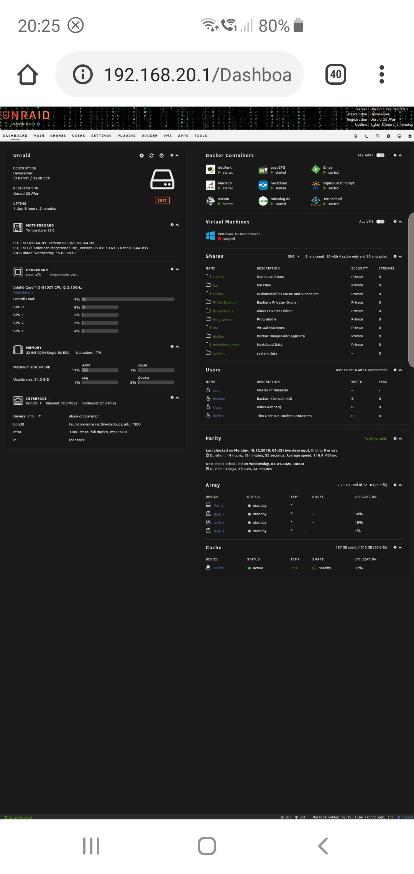The width and height of the screenshot is (414, 874).
Task: Open the SMB dropdown in Shares
Action: point(294,256)
